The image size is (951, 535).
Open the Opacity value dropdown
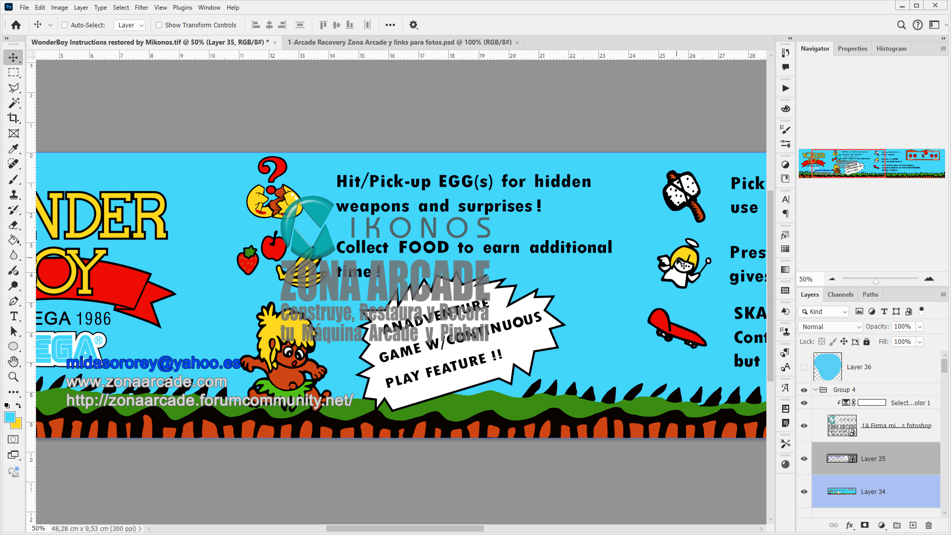pos(920,327)
